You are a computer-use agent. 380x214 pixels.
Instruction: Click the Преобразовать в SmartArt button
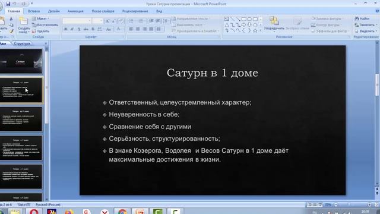click(x=195, y=31)
